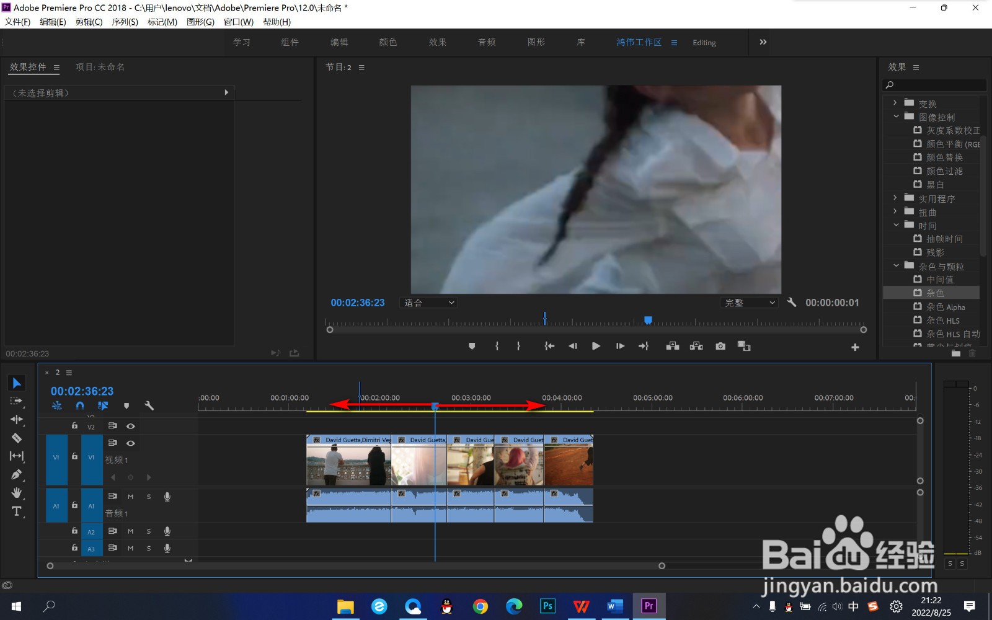Click the Mark Out button
This screenshot has width=992, height=620.
click(518, 346)
